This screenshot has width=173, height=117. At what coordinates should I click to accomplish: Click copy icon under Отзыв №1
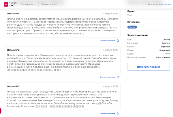pos(118,41)
